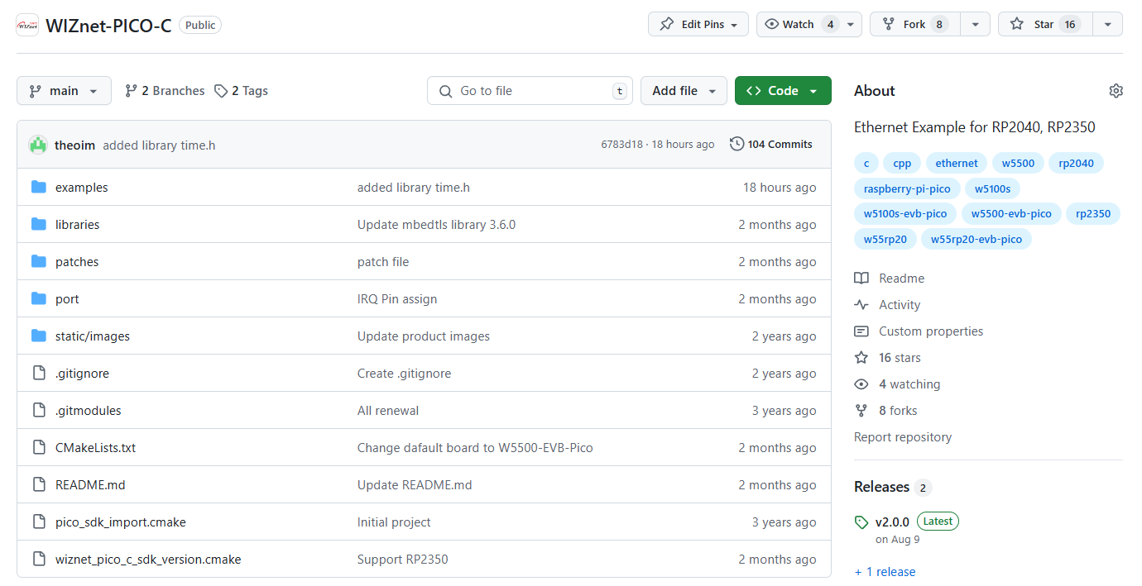Click the 2 years ago timestamp for .gitignore

click(x=784, y=374)
